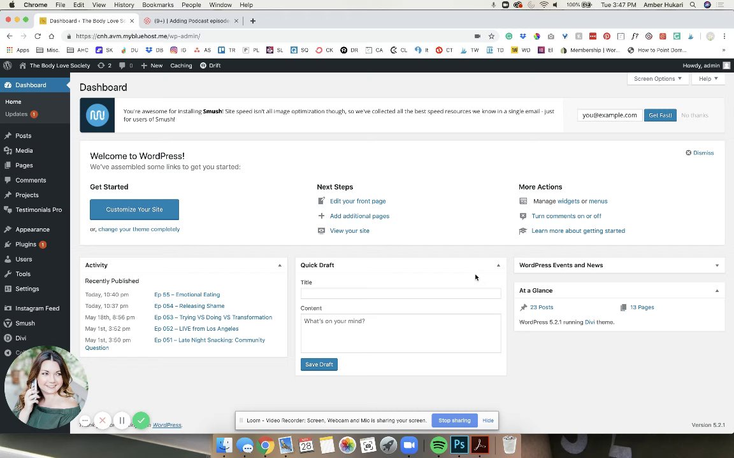Image resolution: width=734 pixels, height=458 pixels.
Task: Click the No thanks link in Smush banner
Action: pos(694,115)
